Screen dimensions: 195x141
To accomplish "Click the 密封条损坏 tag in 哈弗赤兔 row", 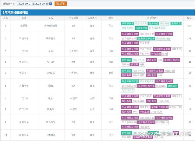I will click(x=162, y=122).
